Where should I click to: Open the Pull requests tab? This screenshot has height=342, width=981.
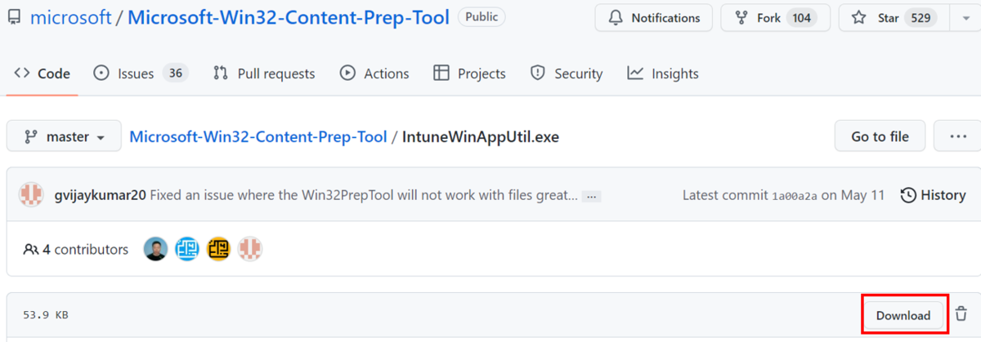(264, 73)
